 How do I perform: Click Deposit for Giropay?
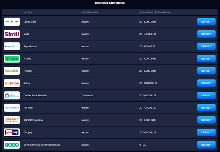coord(206,132)
